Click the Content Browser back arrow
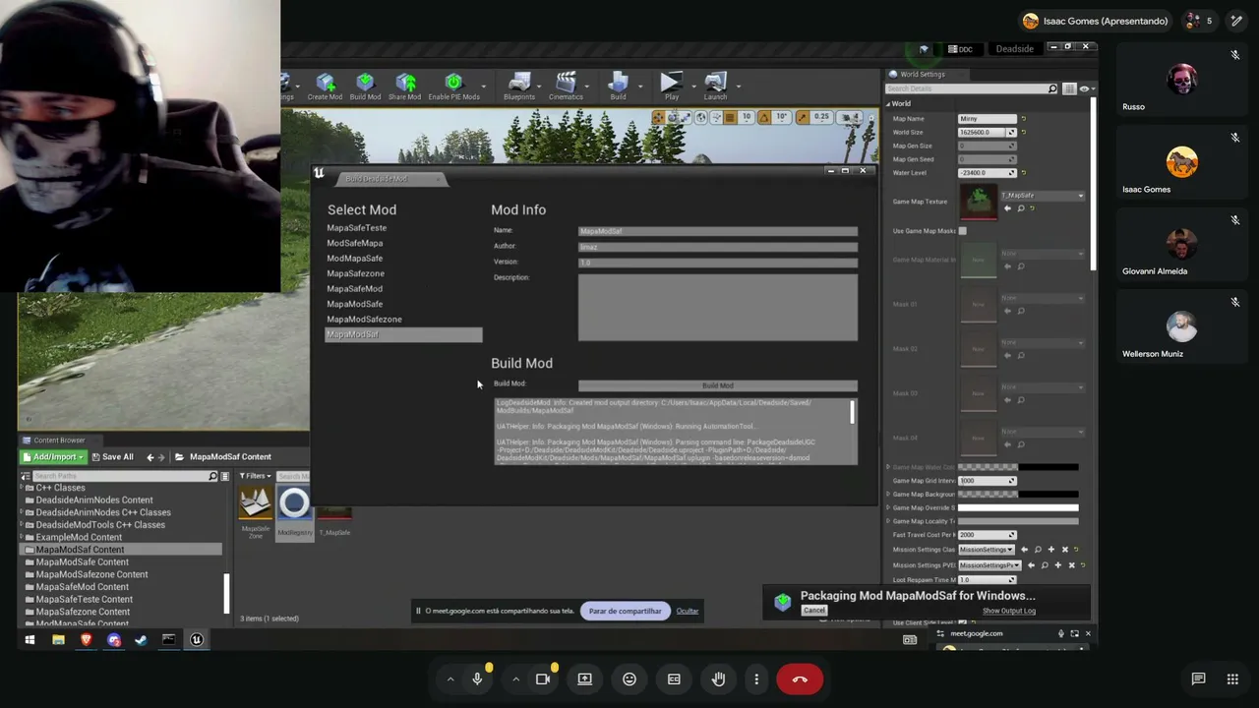This screenshot has width=1259, height=708. click(x=150, y=457)
